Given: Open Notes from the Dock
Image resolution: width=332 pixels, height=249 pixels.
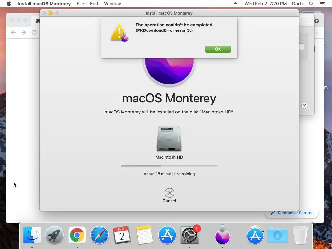Looking at the screenshot, I should (x=144, y=235).
